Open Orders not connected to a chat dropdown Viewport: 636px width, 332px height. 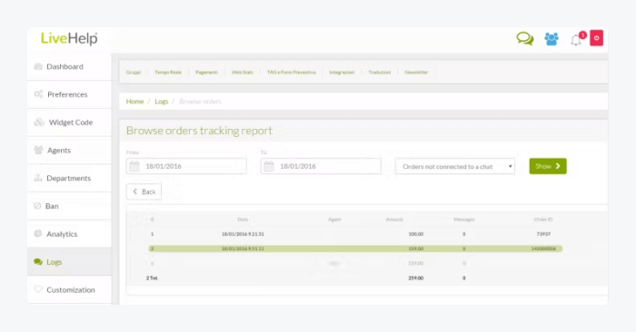pyautogui.click(x=455, y=166)
